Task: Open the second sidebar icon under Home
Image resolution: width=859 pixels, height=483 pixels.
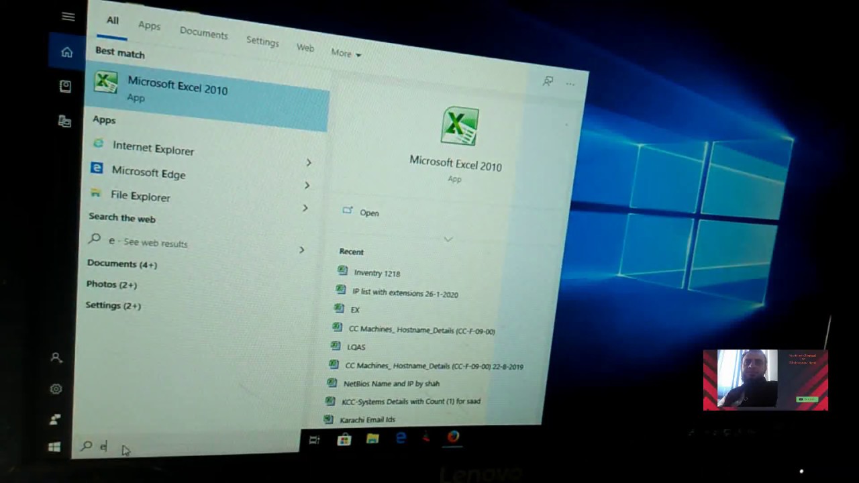Action: coord(65,87)
